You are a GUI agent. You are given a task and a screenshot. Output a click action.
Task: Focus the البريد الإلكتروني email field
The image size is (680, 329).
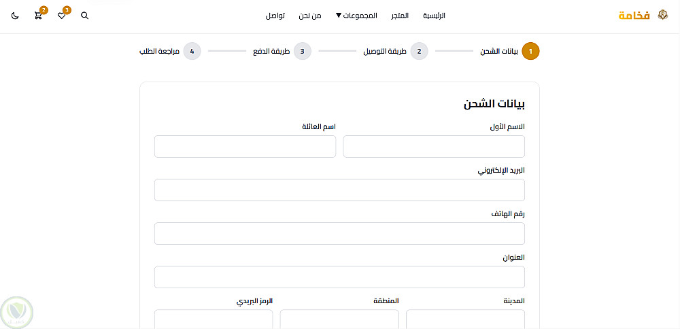click(339, 190)
